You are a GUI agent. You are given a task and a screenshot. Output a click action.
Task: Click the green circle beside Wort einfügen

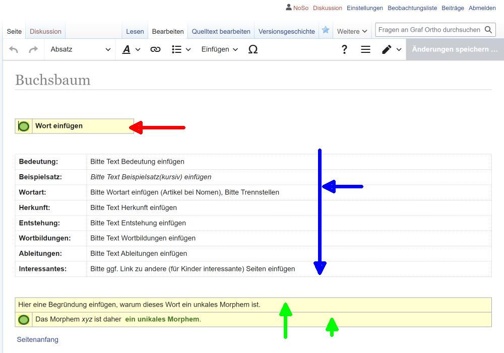pyautogui.click(x=24, y=126)
